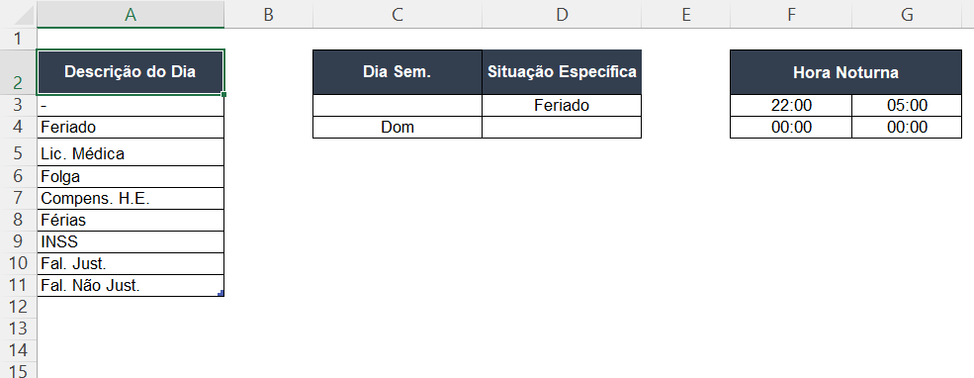Click the table resize handle below Fal. Não Just.
This screenshot has width=974, height=378.
click(221, 293)
